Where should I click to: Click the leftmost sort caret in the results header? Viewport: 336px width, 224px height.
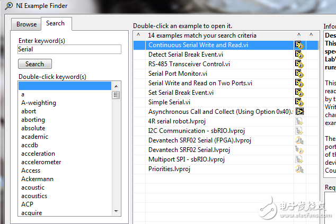[138, 35]
